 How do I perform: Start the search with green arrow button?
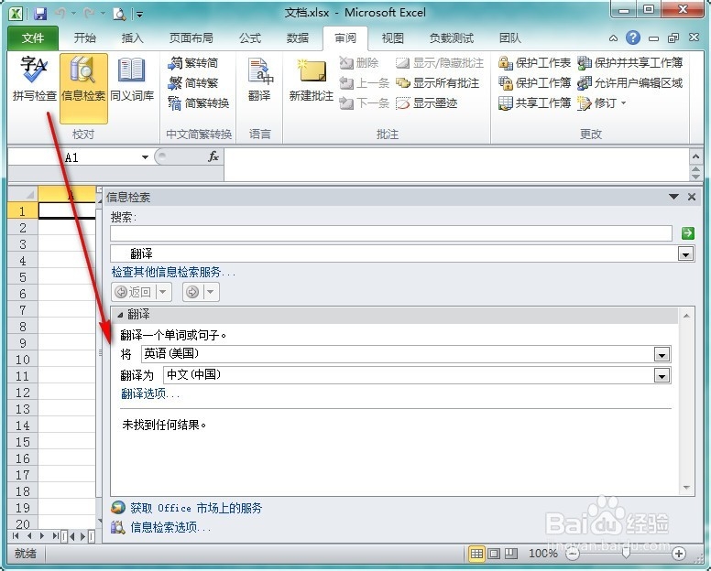[687, 233]
